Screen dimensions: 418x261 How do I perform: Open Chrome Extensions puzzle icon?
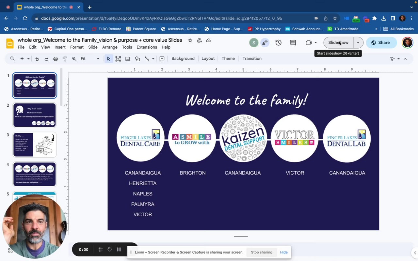click(375, 18)
